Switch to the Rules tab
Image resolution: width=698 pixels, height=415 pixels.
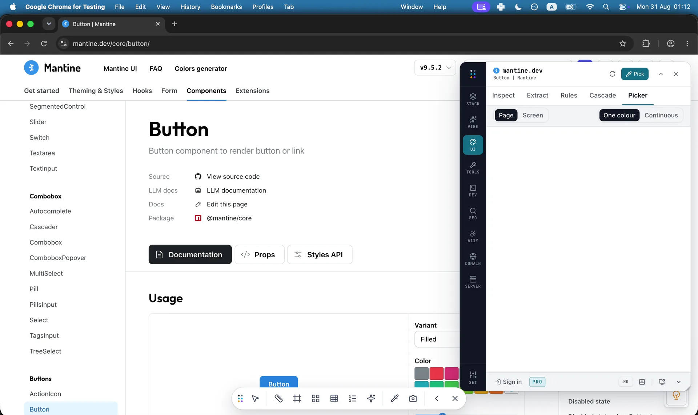point(569,95)
